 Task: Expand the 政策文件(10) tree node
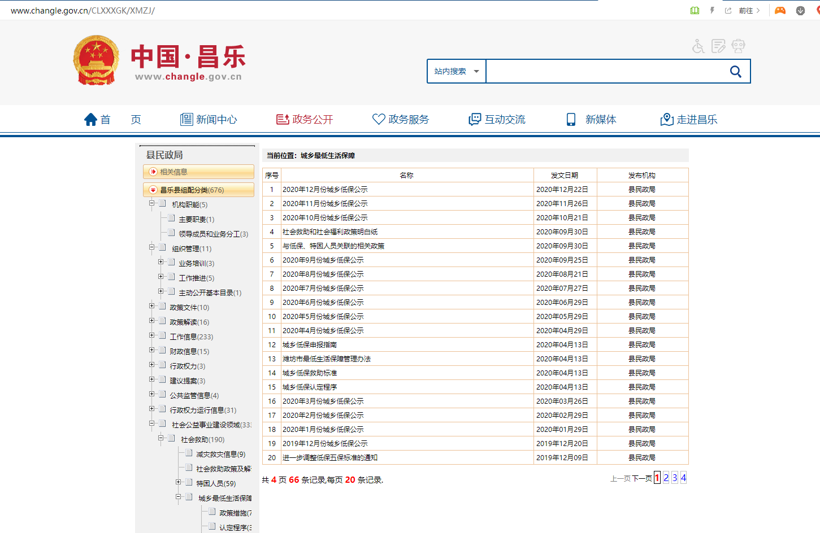tap(151, 306)
